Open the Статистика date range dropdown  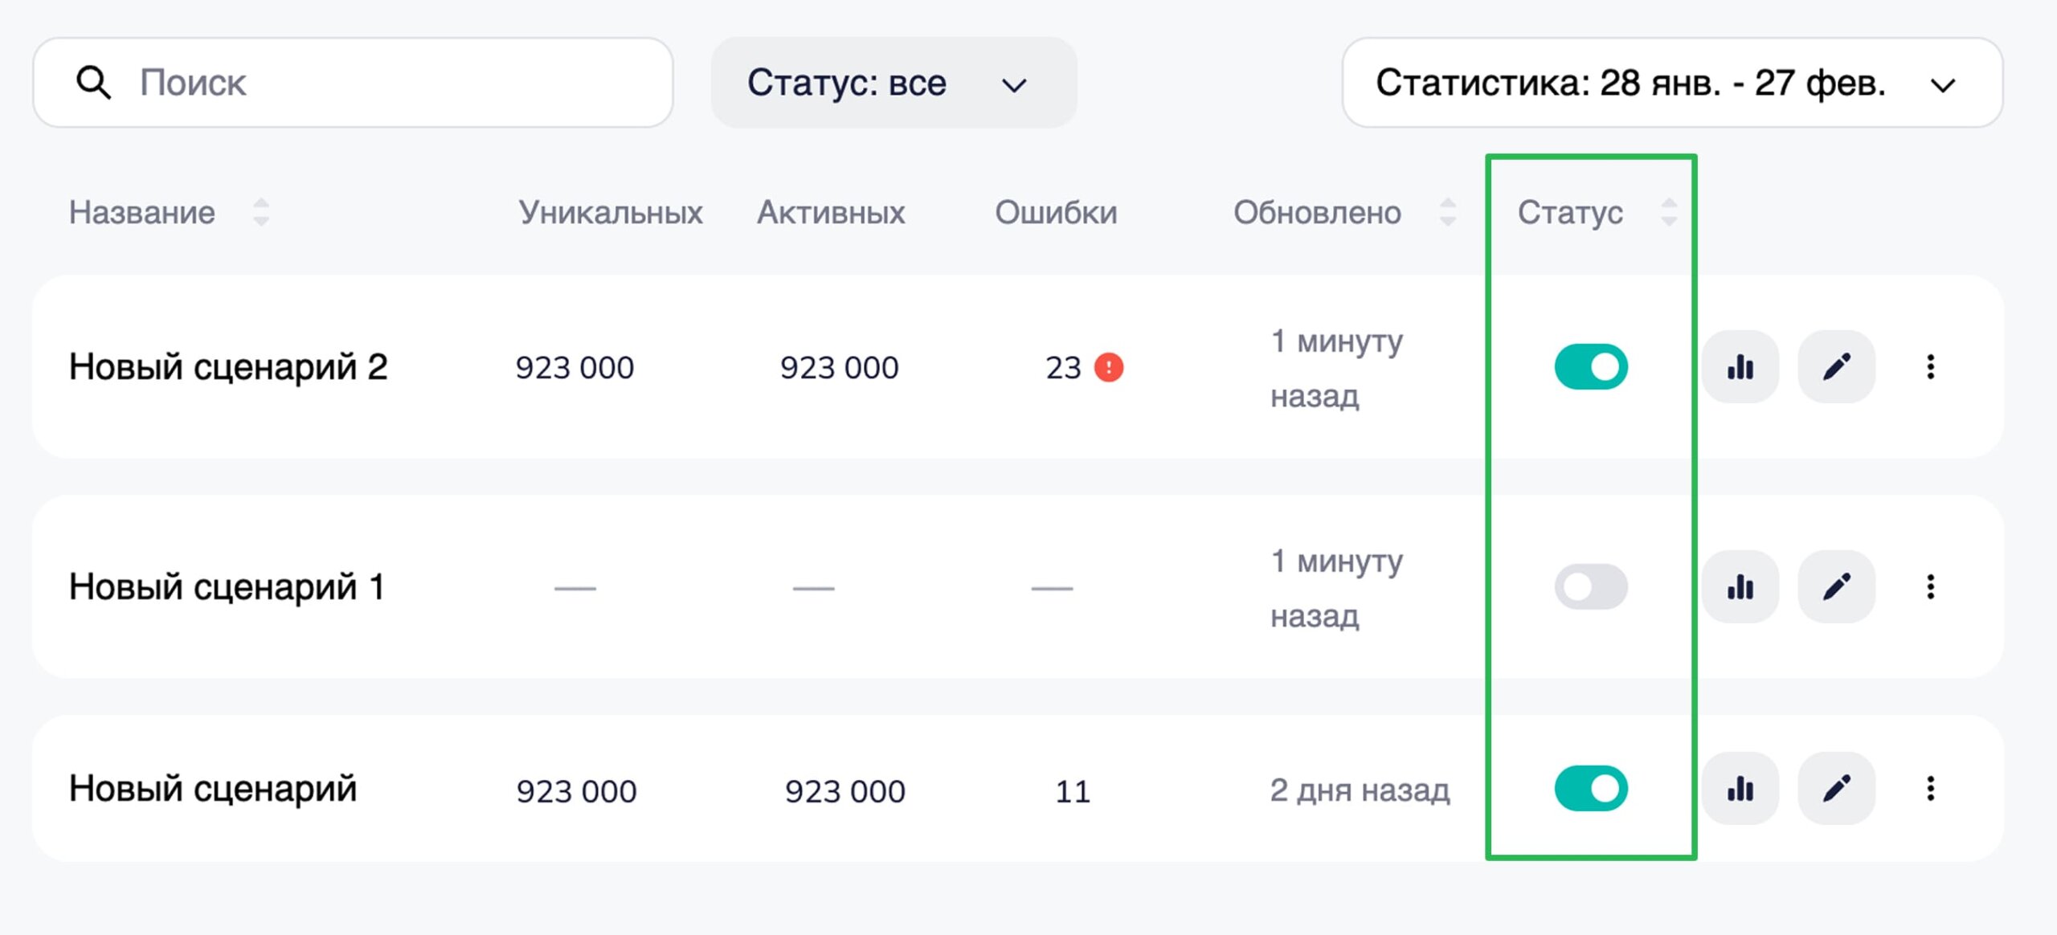coord(1672,83)
